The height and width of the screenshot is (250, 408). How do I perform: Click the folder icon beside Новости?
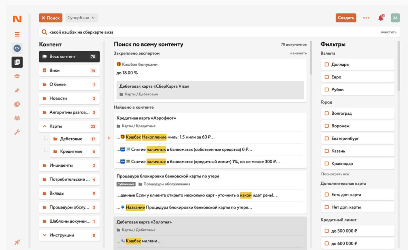(44, 98)
